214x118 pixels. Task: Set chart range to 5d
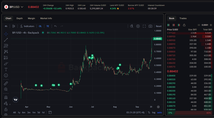39,113
